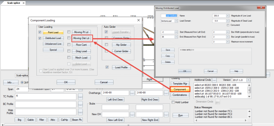Open Help in Moving Distributed Load
Image resolution: width=274 pixels, height=126 pixels.
coord(236,71)
